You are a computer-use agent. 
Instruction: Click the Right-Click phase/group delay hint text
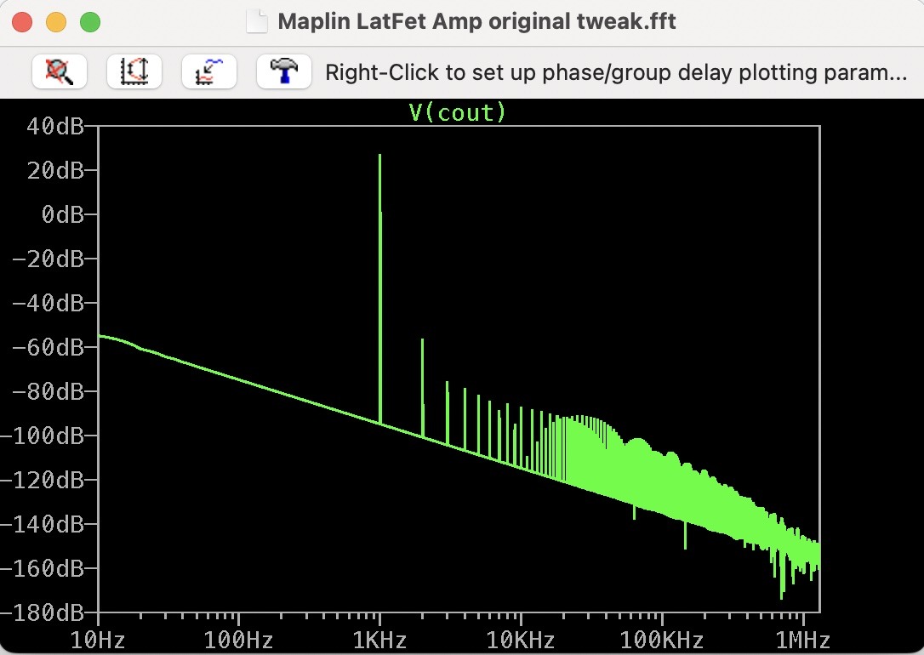(616, 72)
